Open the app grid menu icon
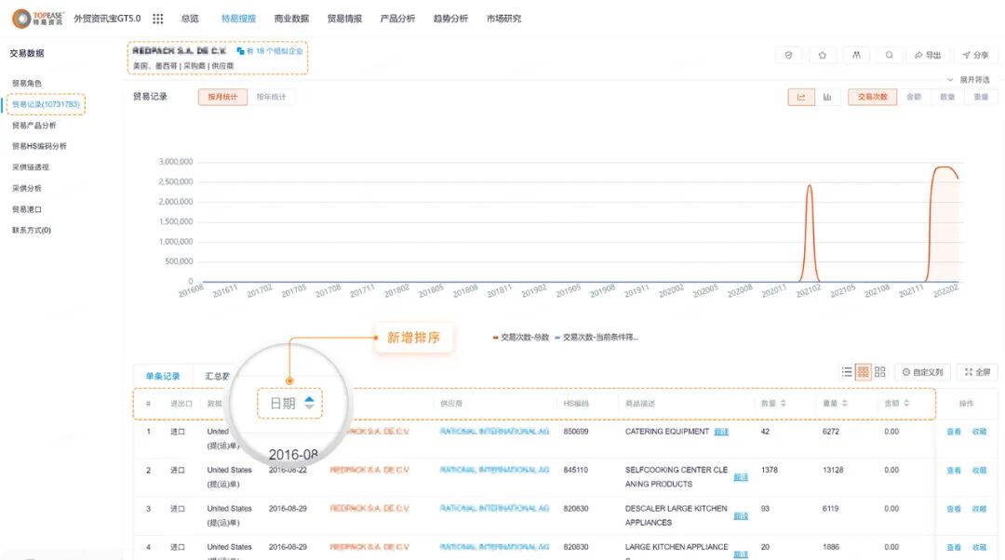 coord(157,19)
